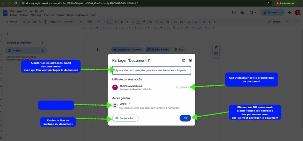Open version history clock icon
303x141 pixels.
pos(234,12)
